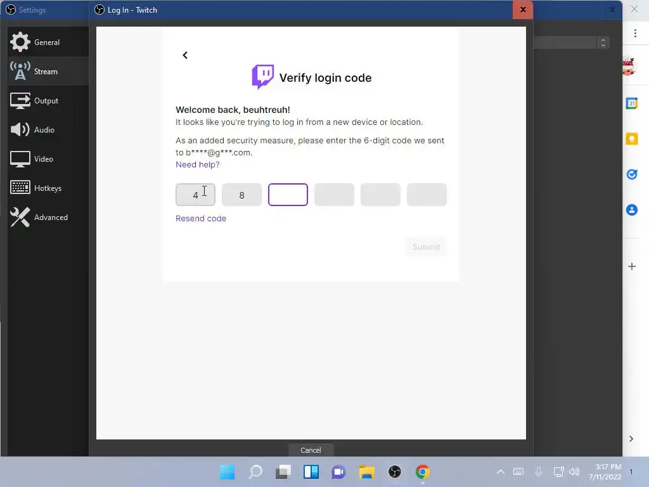The height and width of the screenshot is (487, 649).
Task: Focus the second code digit box containing 8
Action: 241,195
